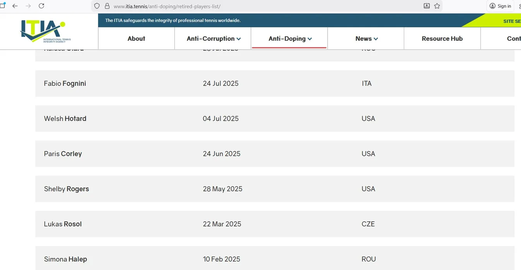Expand the Anti-Corruption dropdown menu
Viewport: 521px width, 270px height.
(214, 39)
